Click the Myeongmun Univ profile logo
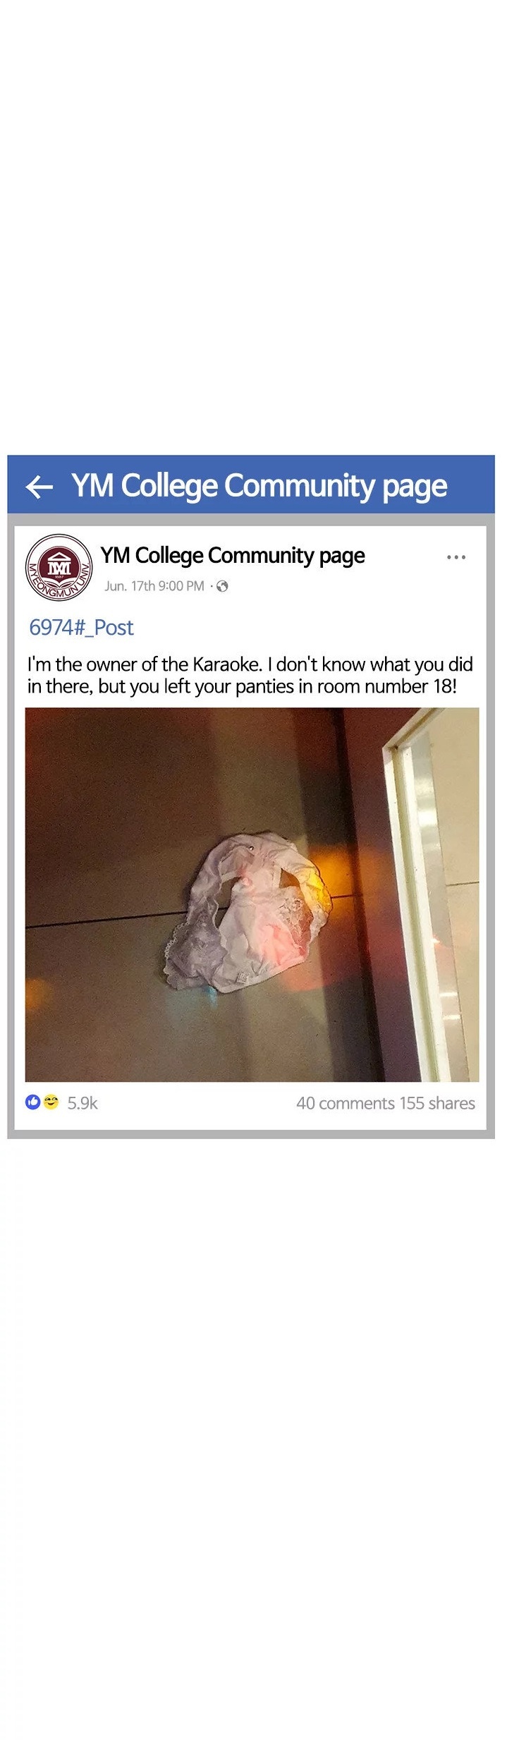This screenshot has width=507, height=1740. (59, 567)
